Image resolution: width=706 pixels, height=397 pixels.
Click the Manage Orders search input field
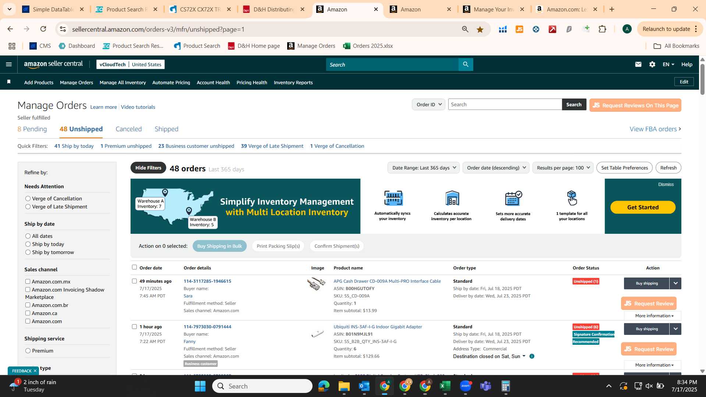click(505, 104)
